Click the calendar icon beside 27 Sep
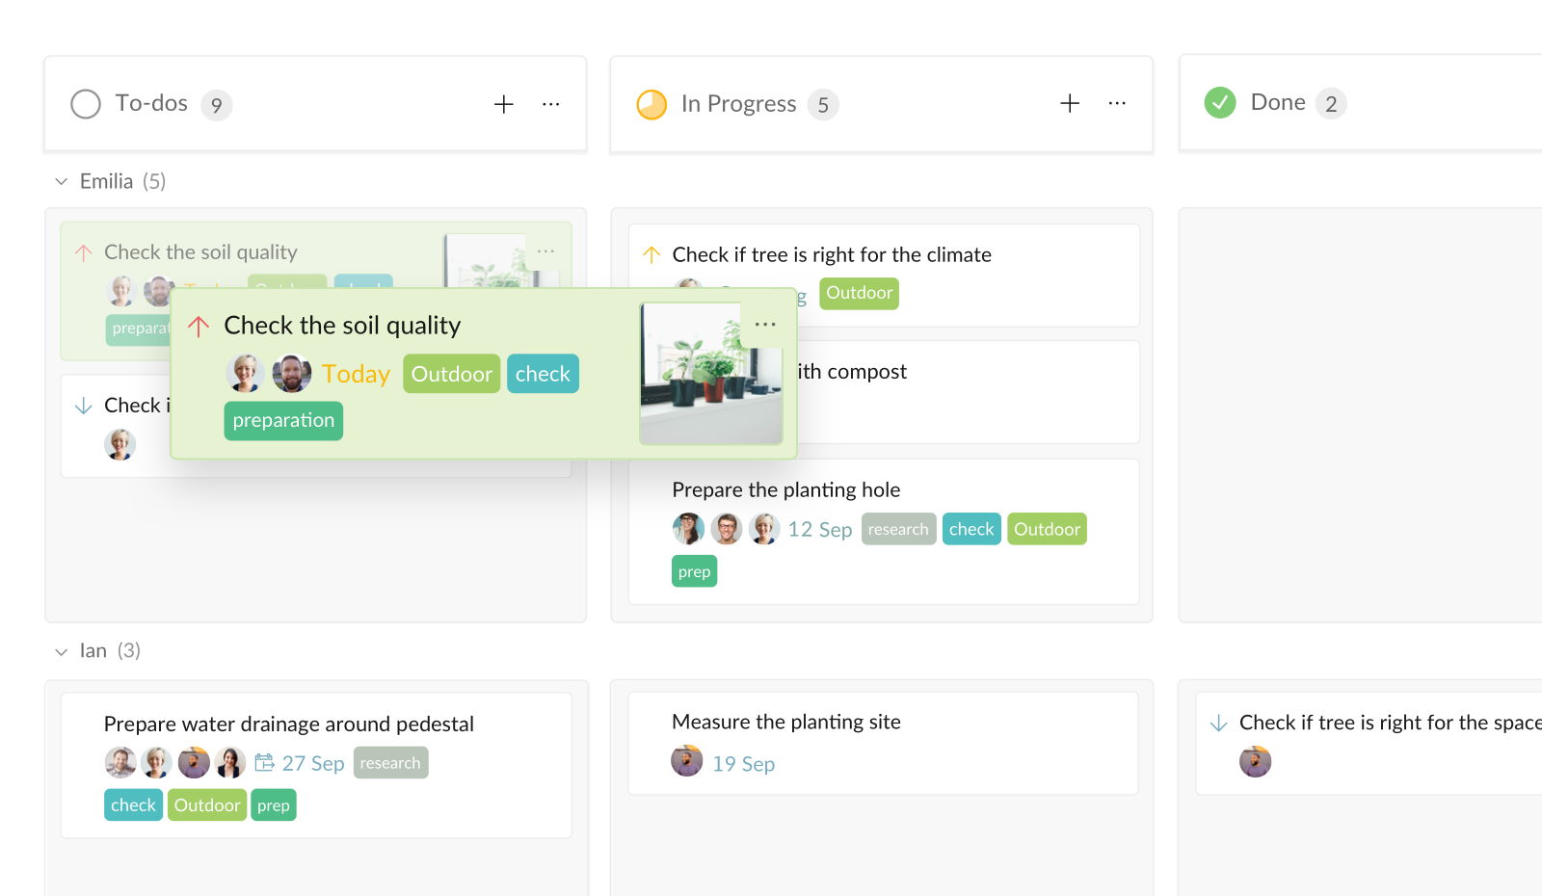This screenshot has height=896, width=1542. pos(265,763)
